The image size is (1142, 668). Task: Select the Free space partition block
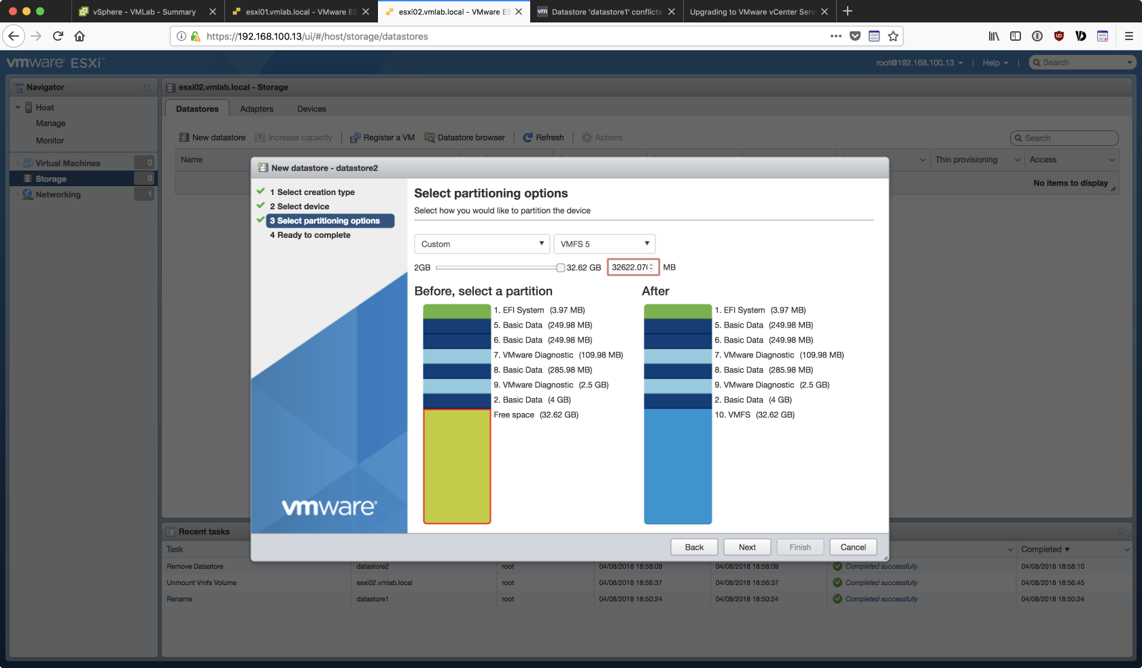pyautogui.click(x=457, y=466)
